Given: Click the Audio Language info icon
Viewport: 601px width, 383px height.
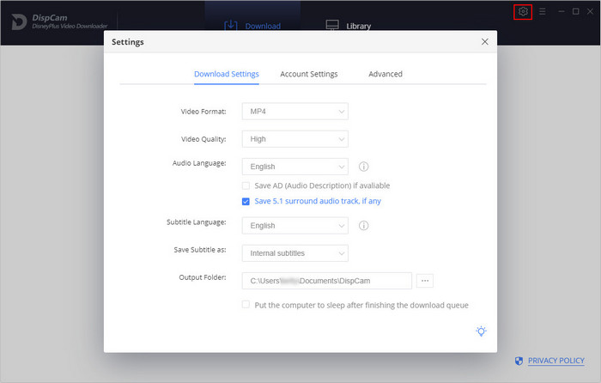Looking at the screenshot, I should click(363, 167).
